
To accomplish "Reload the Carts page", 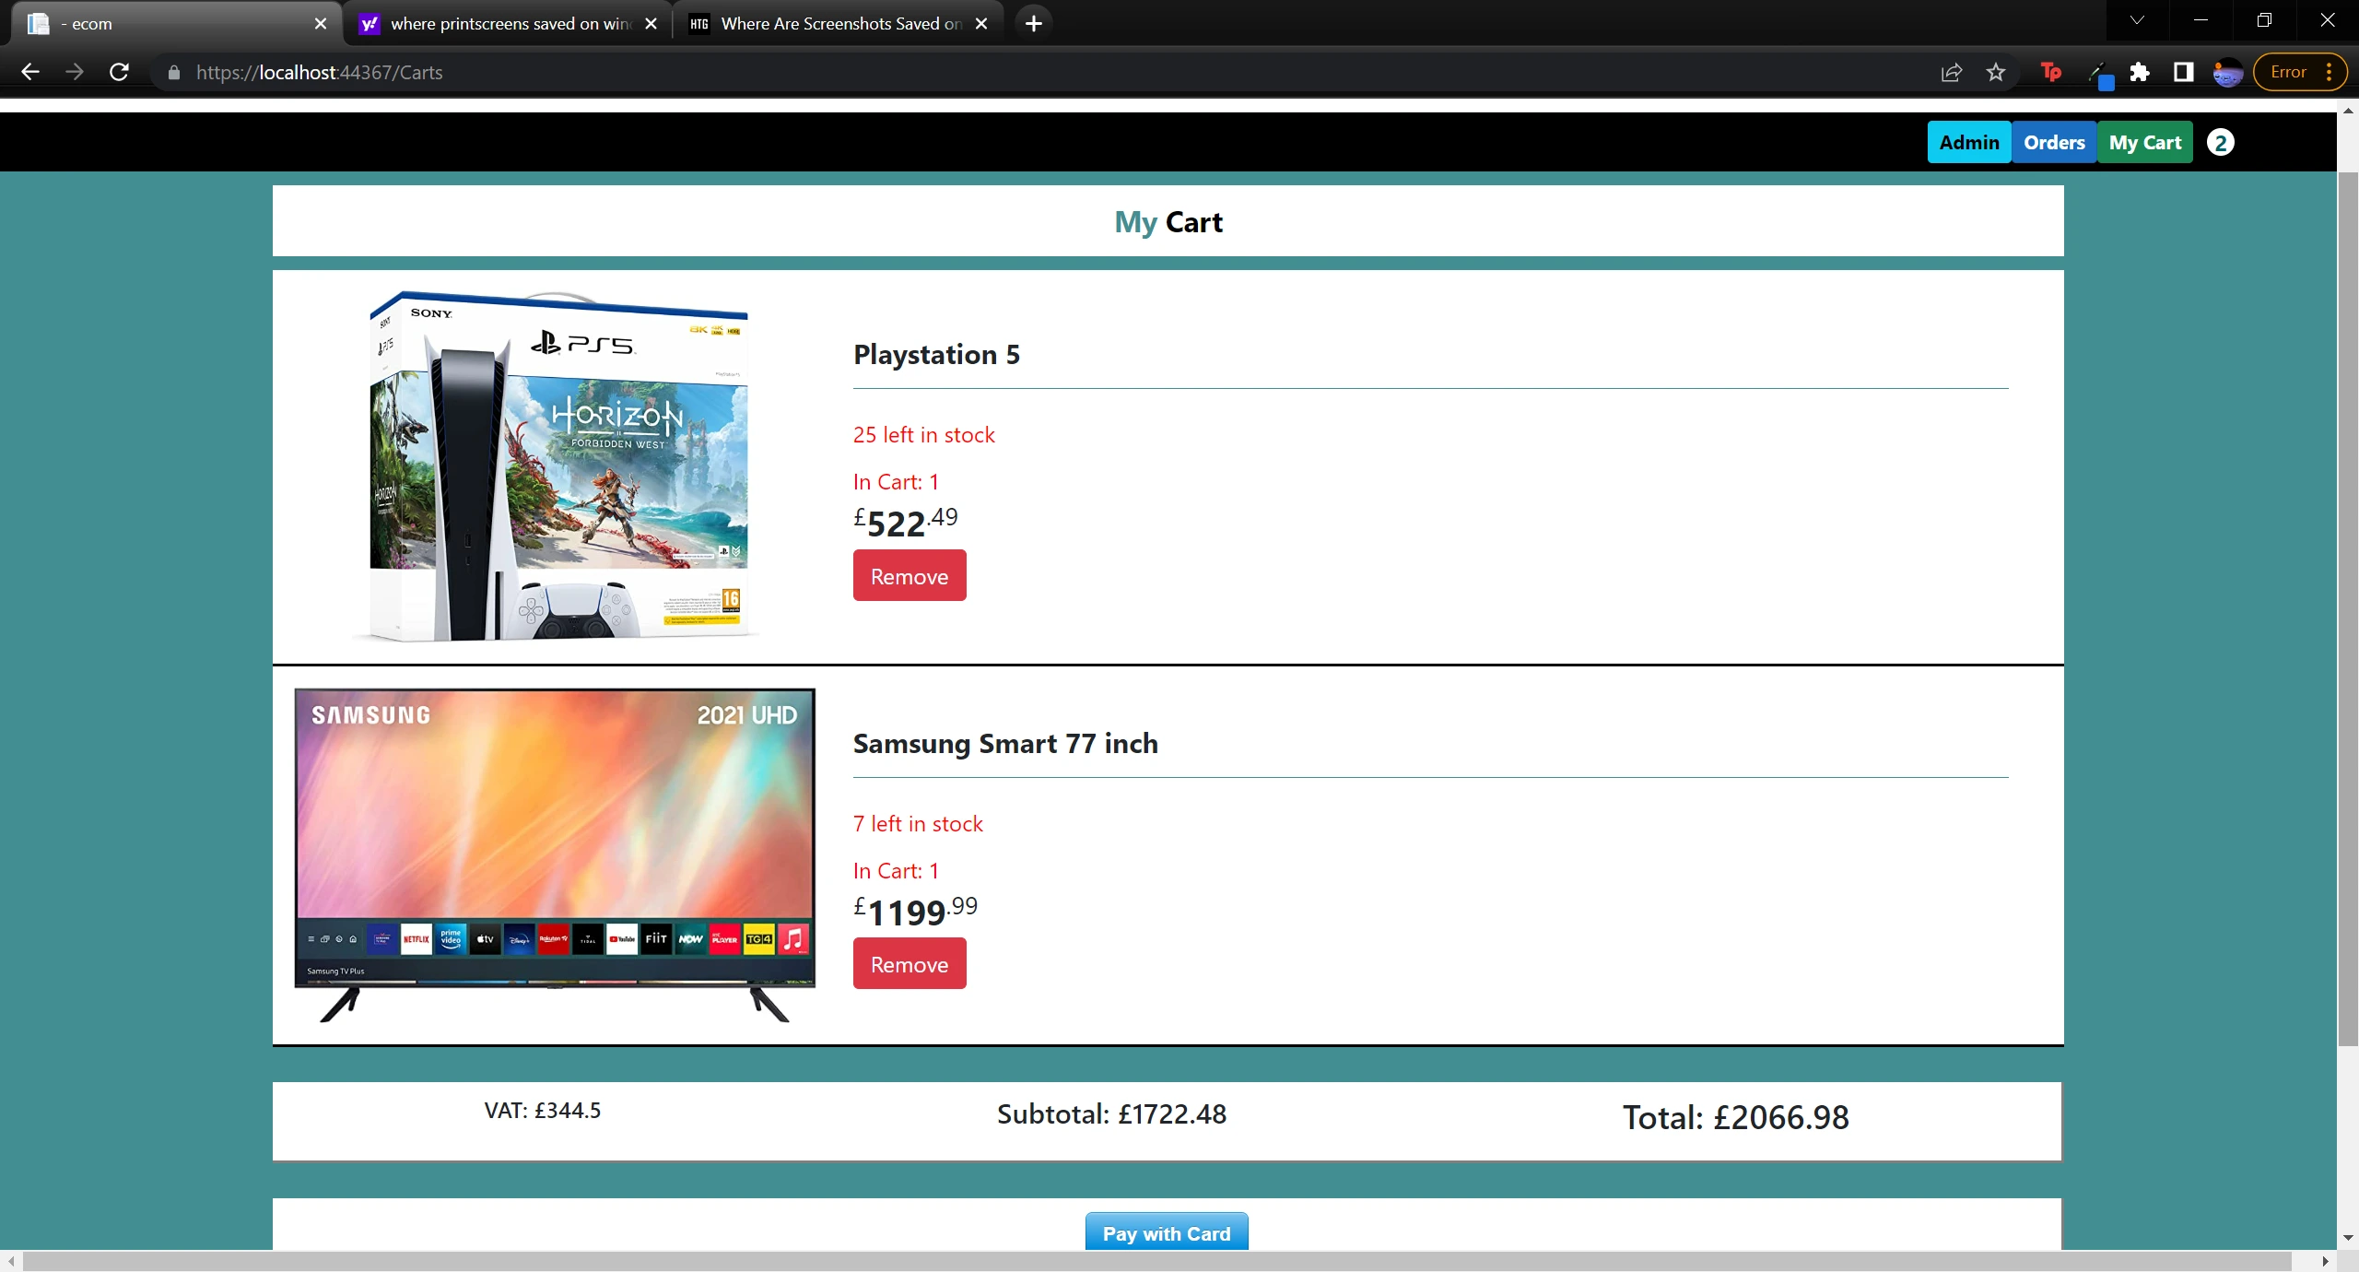I will 119,72.
